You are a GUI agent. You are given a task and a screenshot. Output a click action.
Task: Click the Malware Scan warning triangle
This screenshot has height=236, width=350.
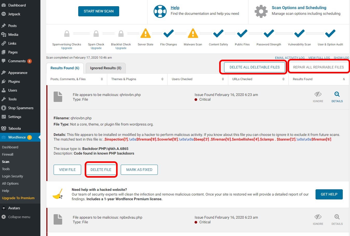(x=193, y=33)
